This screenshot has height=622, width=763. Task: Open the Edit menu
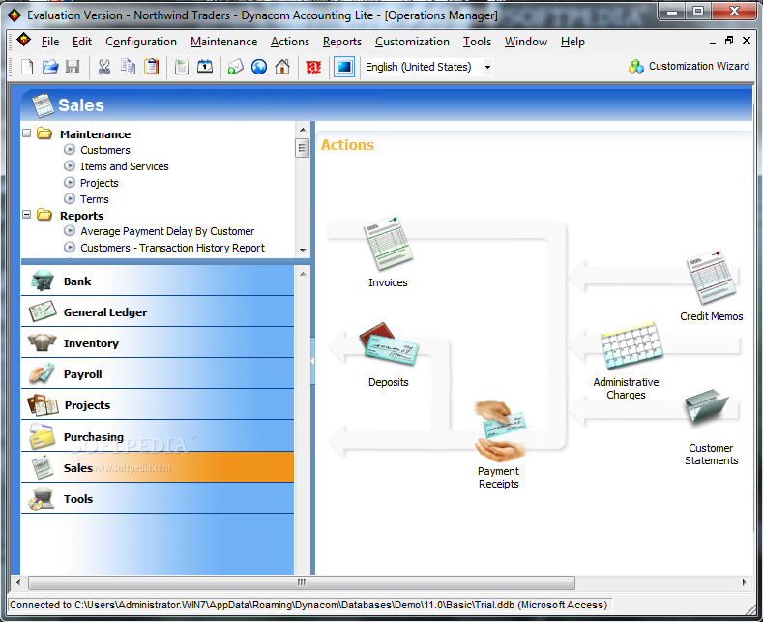[82, 42]
